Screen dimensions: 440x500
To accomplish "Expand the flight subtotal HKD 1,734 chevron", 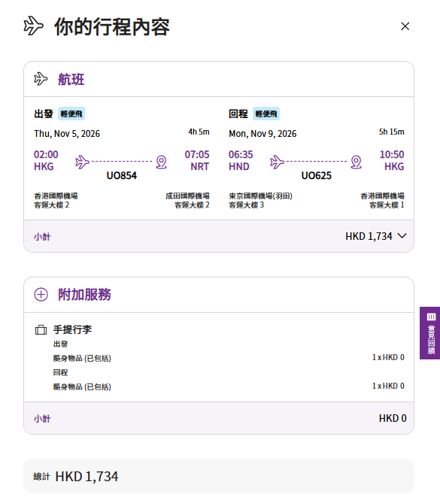I will coord(402,236).
